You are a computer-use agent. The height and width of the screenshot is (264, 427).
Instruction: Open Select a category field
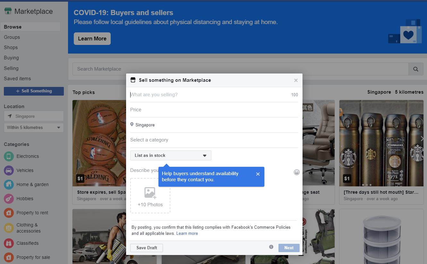click(214, 140)
